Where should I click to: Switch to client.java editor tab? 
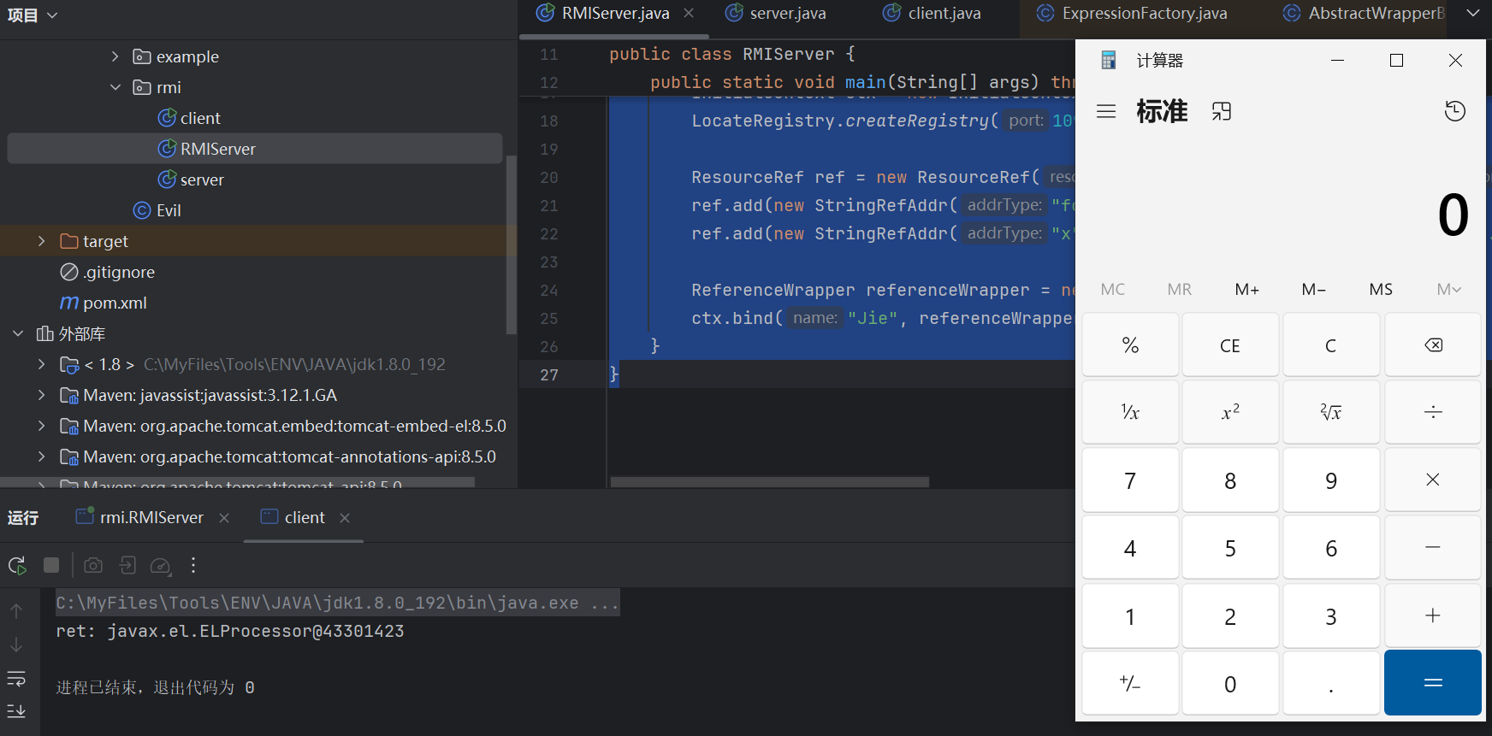click(x=932, y=13)
